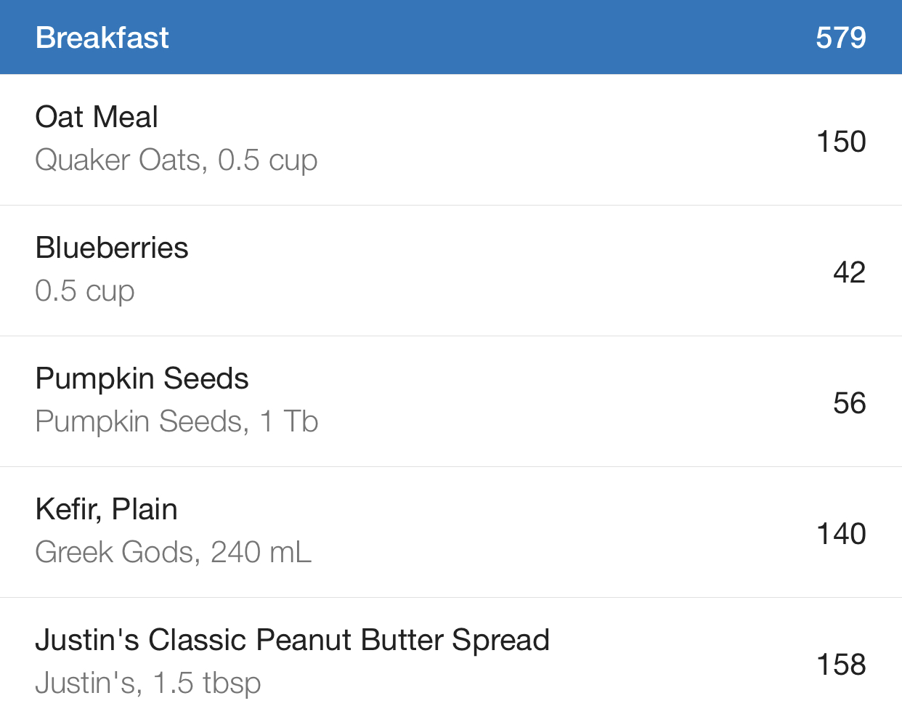Tap the 0.5 cup serving under Blueberries

point(85,291)
